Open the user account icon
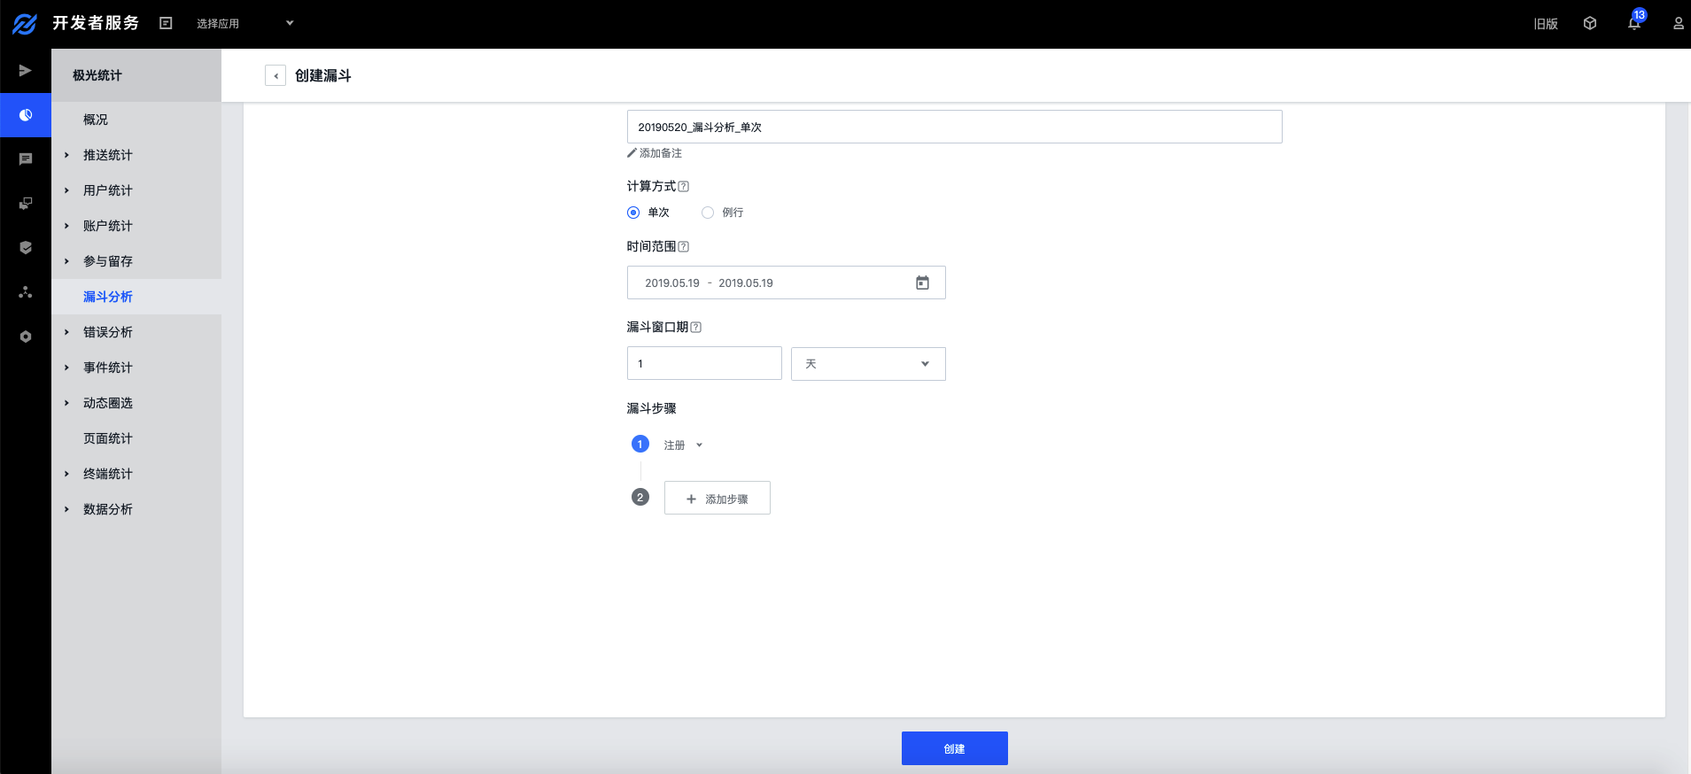This screenshot has width=1691, height=774. 1678,24
